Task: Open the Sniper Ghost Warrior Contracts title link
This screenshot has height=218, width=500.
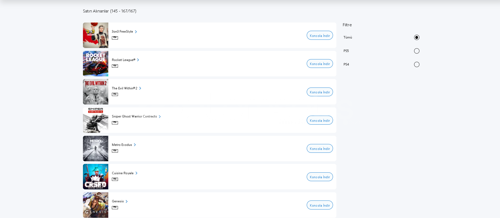Action: 134,116
